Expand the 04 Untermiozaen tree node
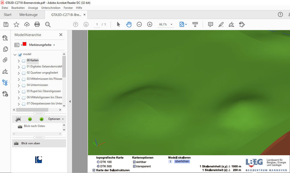Image resolution: width=290 pixels, height=173 pixels. [19, 85]
